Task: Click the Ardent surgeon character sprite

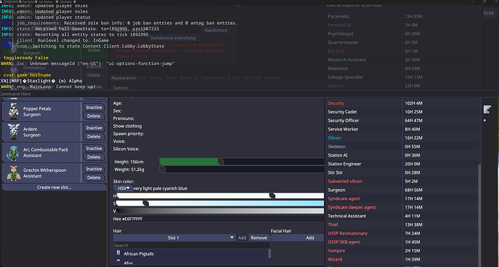Action: (13, 132)
